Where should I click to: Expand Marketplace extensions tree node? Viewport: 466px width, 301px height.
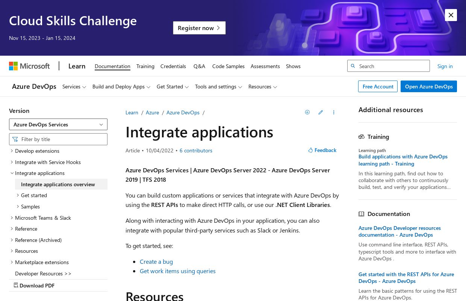[12, 262]
